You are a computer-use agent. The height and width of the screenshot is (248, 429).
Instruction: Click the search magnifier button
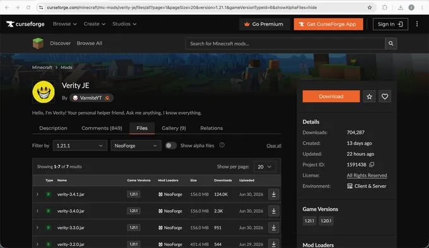click(391, 44)
